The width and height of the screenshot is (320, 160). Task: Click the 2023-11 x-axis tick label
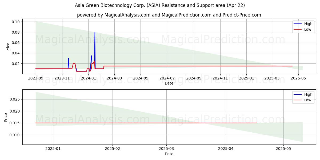point(62,78)
